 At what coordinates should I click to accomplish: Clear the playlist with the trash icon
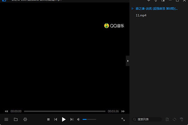pos(181,119)
